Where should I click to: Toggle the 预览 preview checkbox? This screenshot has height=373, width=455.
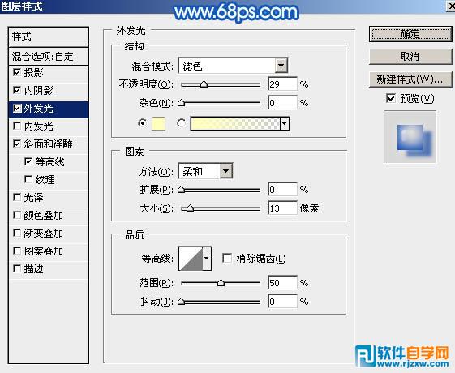391,98
